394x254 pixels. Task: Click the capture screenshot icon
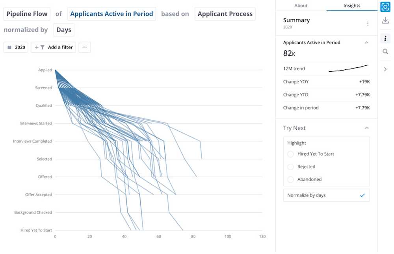(385, 7)
